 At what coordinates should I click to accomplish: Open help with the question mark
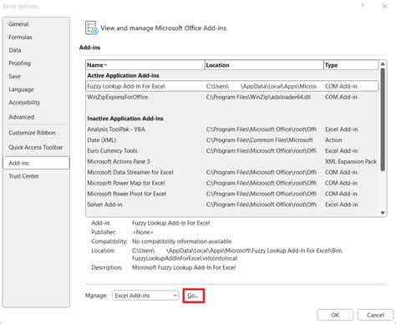click(363, 6)
